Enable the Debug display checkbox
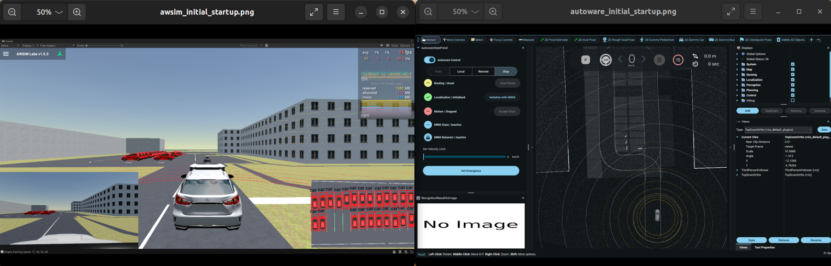This screenshot has width=831, height=266. (x=793, y=100)
